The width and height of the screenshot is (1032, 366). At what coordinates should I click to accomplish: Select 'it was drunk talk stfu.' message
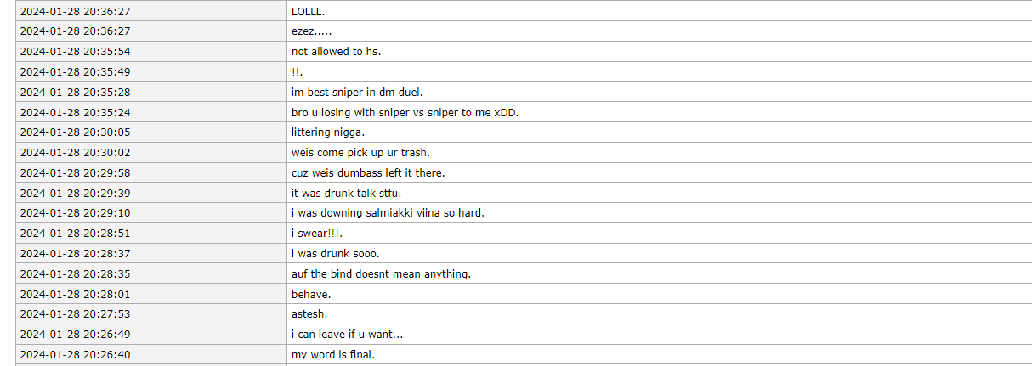pos(346,193)
